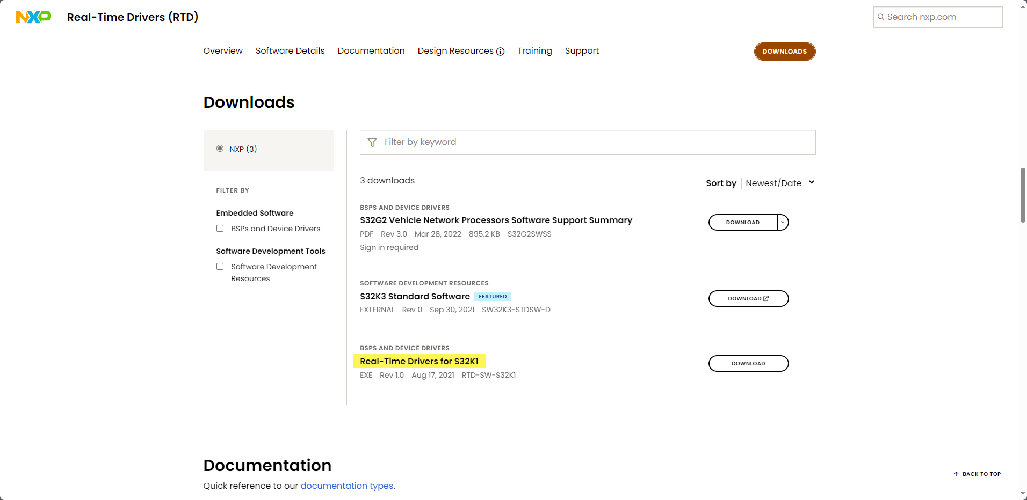Screen dimensions: 1027x500
Task: Switch to the Documentation tab
Action: (371, 51)
